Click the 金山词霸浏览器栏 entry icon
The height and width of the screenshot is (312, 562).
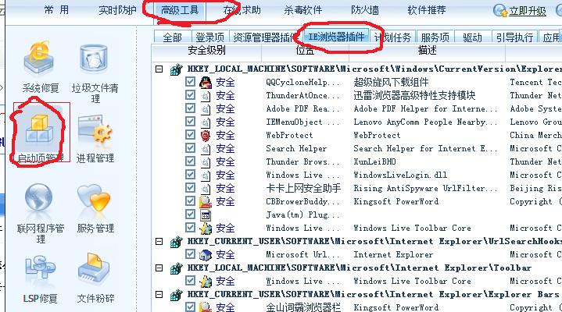point(206,307)
